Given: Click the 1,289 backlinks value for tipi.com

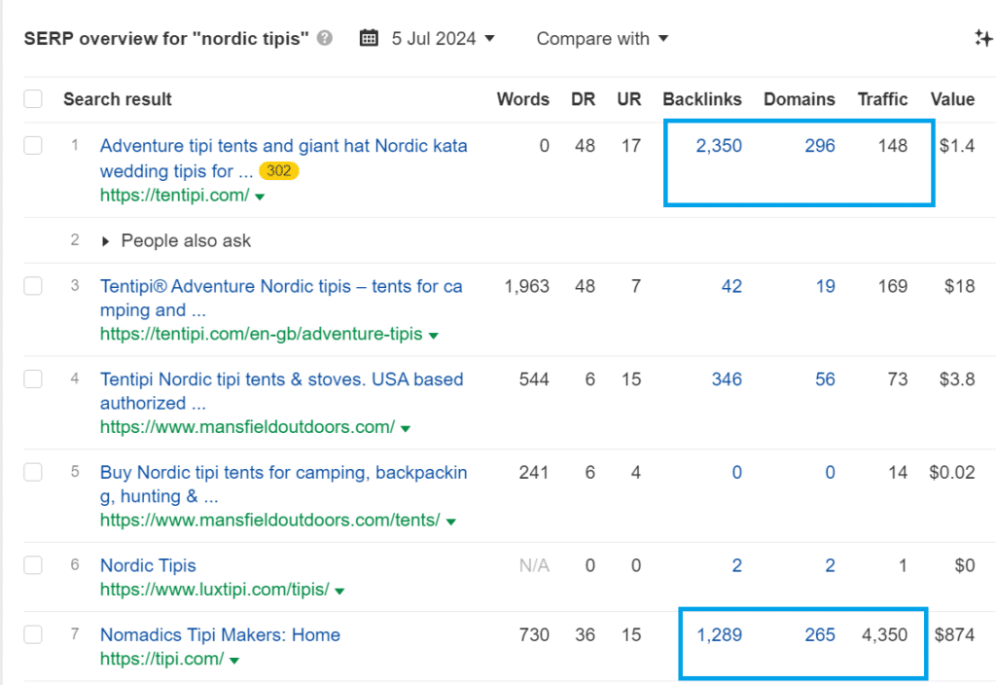Looking at the screenshot, I should (x=719, y=634).
